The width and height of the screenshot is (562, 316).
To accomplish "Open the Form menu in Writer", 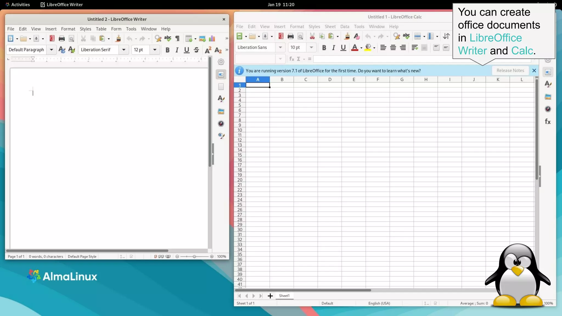I will [x=116, y=29].
